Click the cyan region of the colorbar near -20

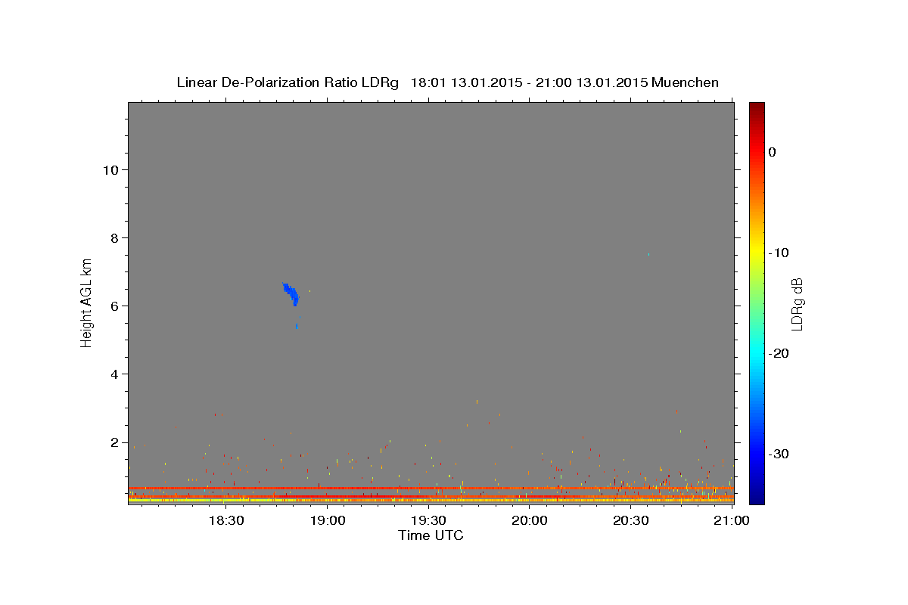(756, 352)
